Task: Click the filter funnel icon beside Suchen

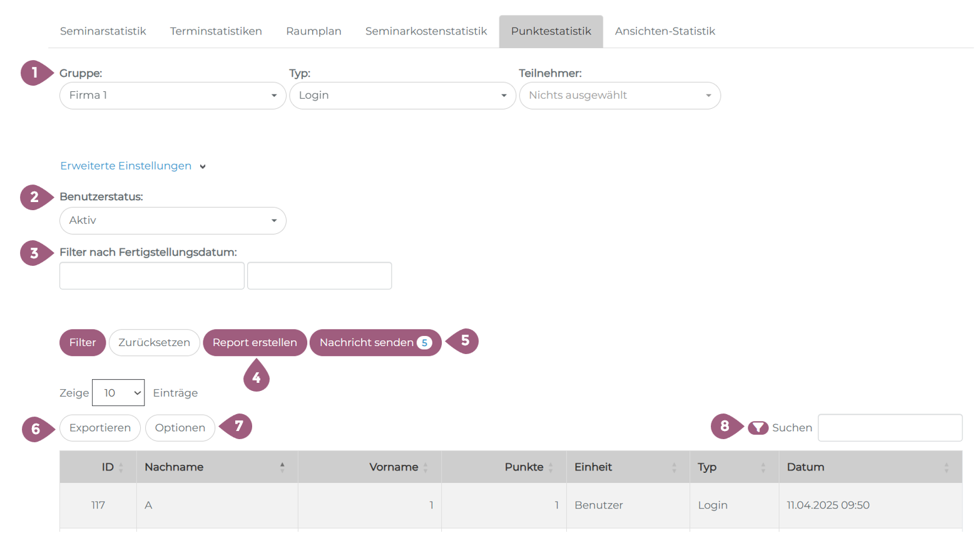Action: 758,428
